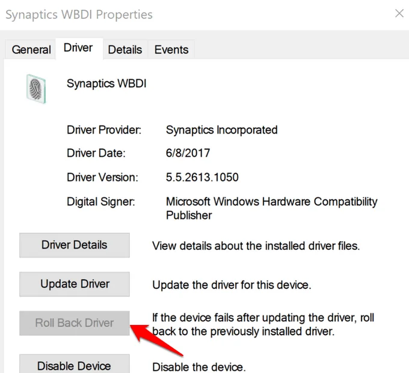Screen dimensions: 409x373
Task: Click the Microsoft Windows Hardware Compatibility Publisher text
Action: (271, 208)
